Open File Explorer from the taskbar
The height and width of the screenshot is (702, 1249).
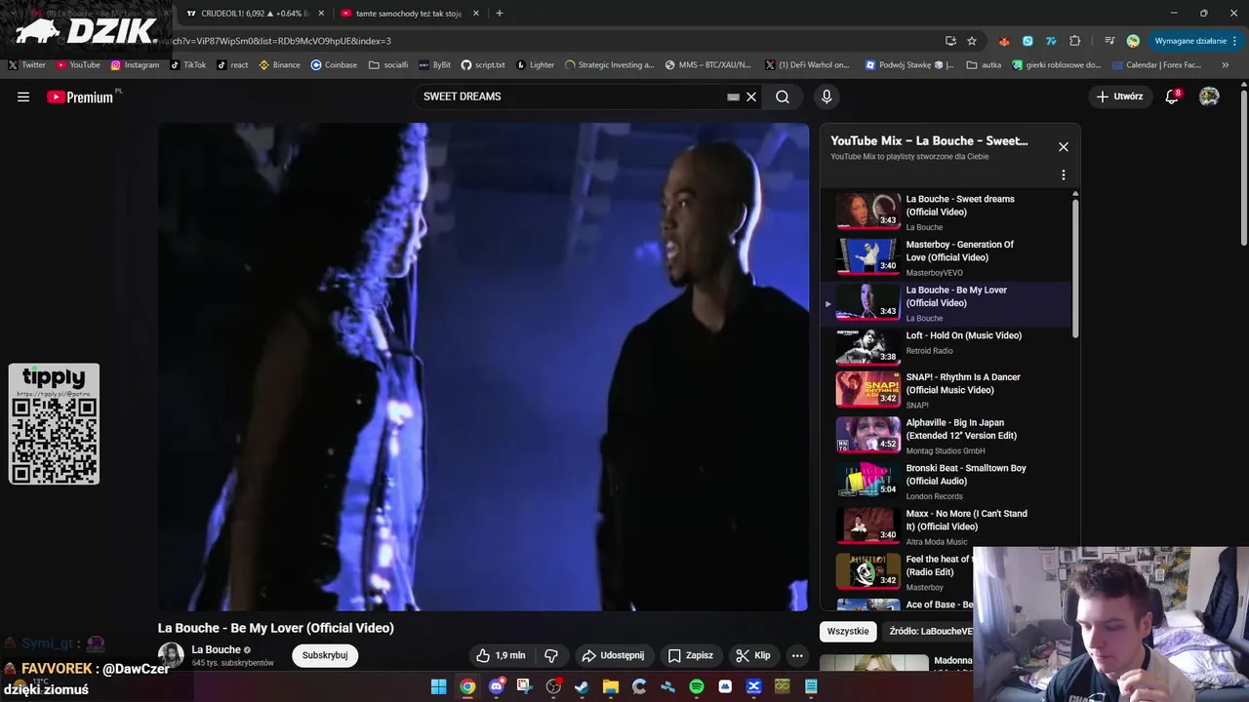point(610,687)
